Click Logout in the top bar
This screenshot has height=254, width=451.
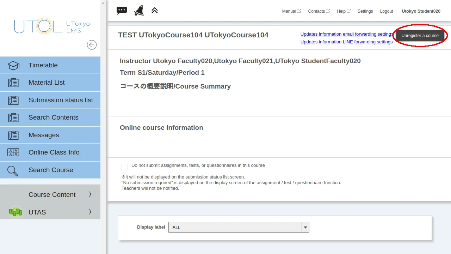tap(386, 11)
